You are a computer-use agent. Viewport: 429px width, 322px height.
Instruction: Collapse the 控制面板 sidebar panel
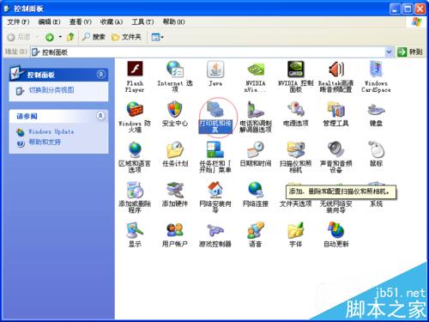100,75
